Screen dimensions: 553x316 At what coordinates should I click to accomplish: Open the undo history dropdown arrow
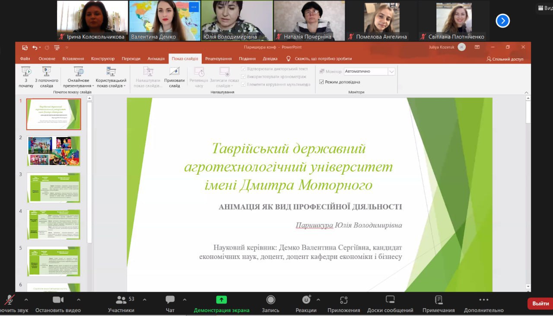[x=40, y=48]
